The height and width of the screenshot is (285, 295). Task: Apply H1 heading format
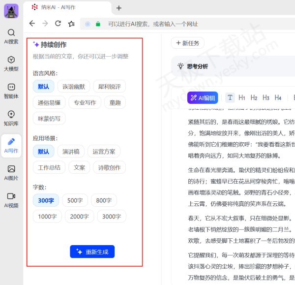point(242,97)
